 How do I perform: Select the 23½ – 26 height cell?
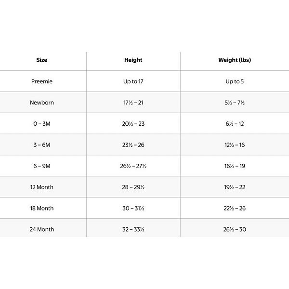[x=133, y=145]
